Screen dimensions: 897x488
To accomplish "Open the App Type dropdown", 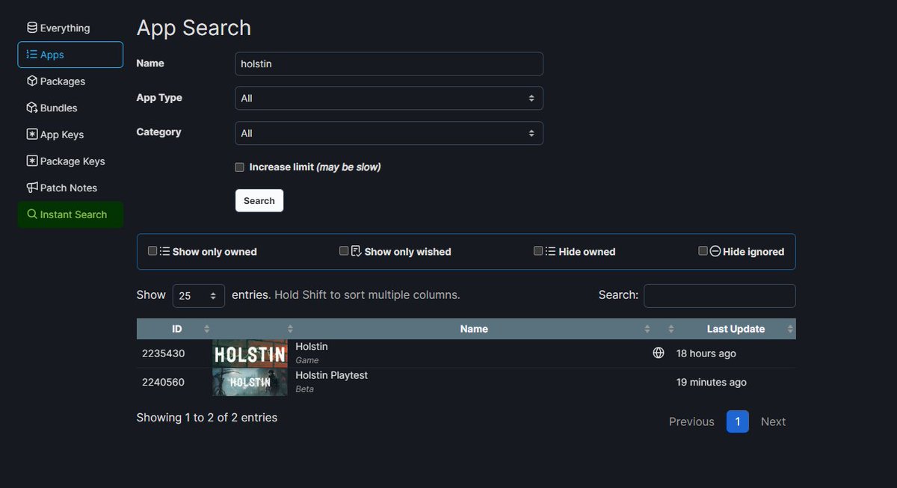I will tap(389, 98).
